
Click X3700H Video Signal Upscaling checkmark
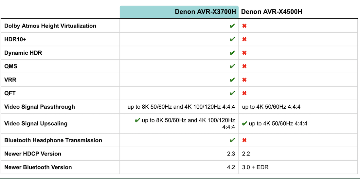coord(137,120)
